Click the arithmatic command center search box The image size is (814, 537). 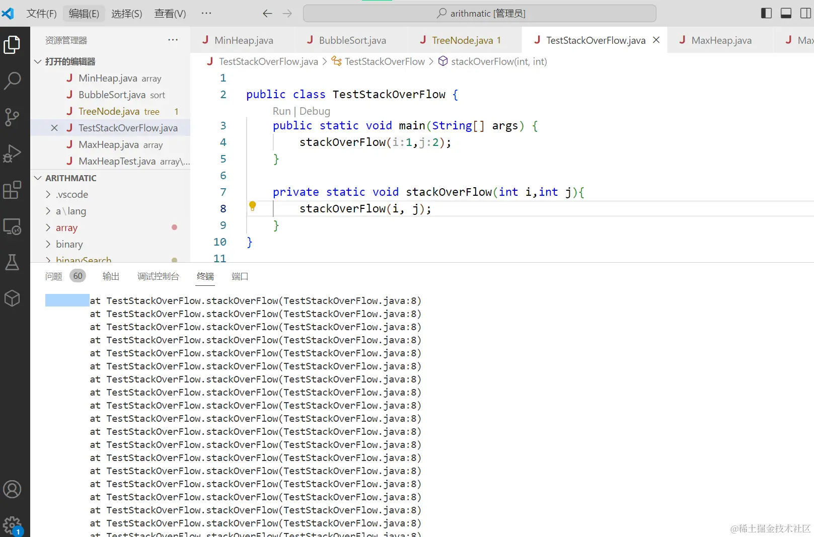tap(479, 14)
